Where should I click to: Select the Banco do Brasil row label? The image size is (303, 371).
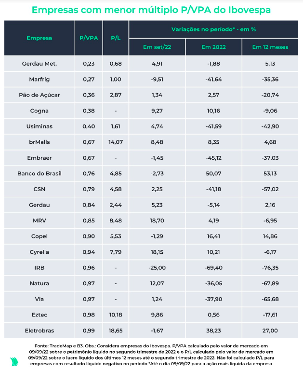[x=39, y=174]
